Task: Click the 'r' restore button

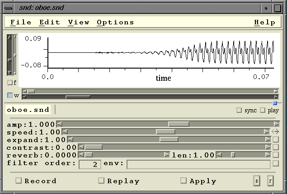Action: pyautogui.click(x=270, y=181)
